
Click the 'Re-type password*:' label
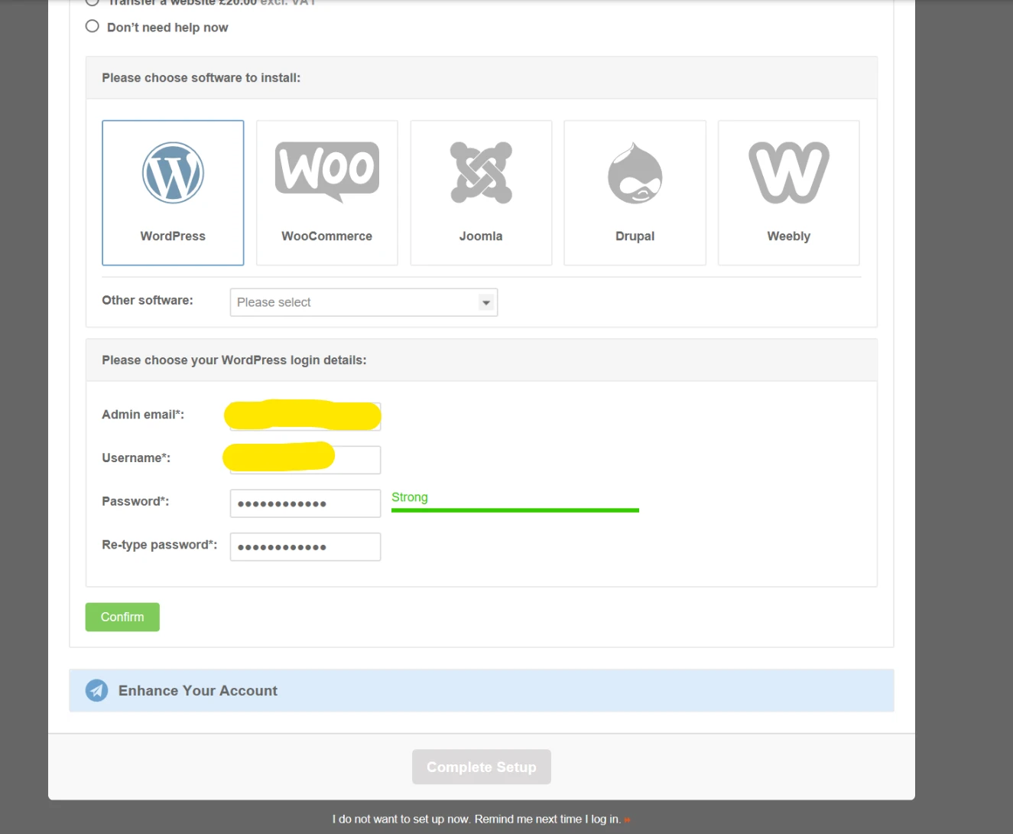(x=160, y=545)
